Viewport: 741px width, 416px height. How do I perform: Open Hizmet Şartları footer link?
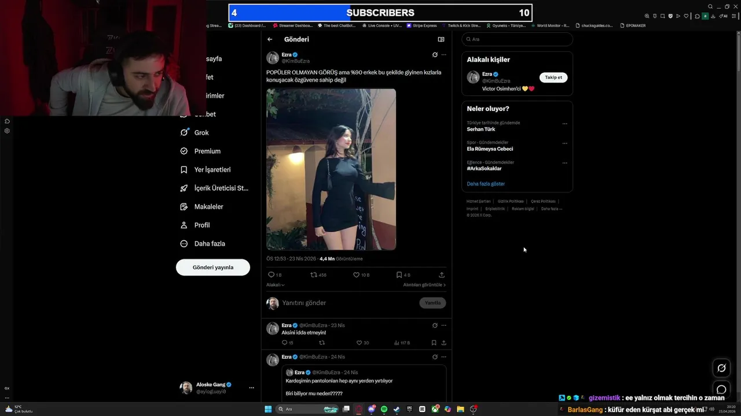pos(479,201)
